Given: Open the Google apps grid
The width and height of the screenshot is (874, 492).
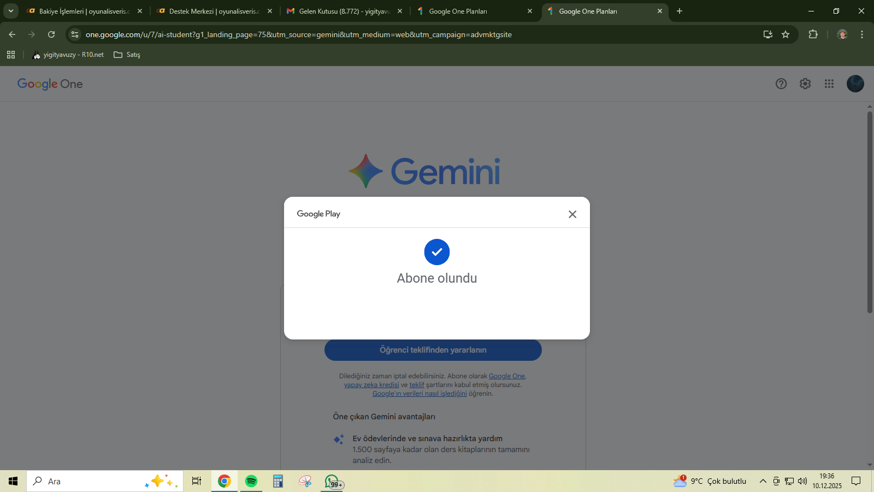Looking at the screenshot, I should tap(829, 84).
